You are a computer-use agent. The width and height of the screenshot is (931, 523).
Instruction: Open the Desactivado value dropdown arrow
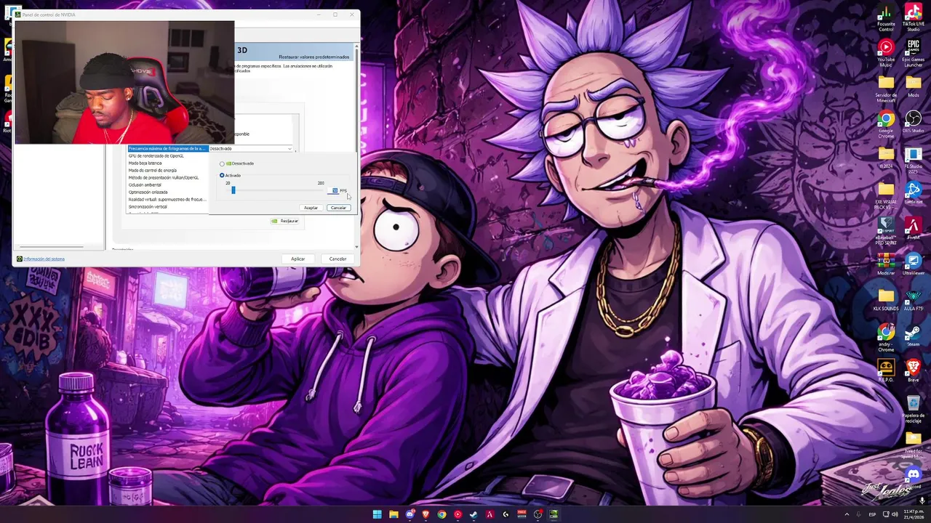(289, 149)
